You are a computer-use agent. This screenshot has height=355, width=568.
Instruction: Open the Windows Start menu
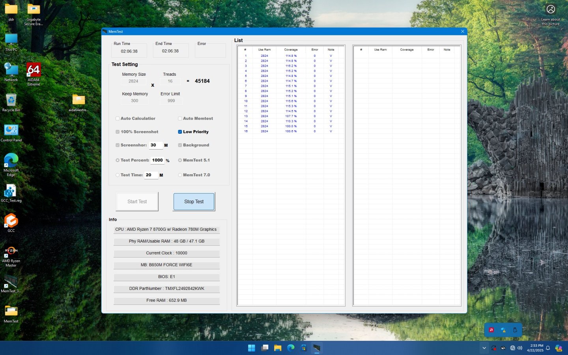[251, 348]
